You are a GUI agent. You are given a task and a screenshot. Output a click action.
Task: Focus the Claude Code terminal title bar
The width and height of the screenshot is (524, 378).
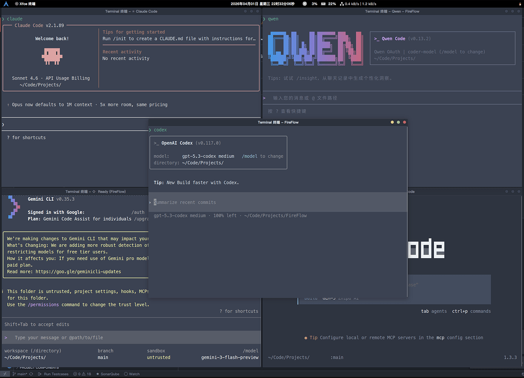[131, 11]
